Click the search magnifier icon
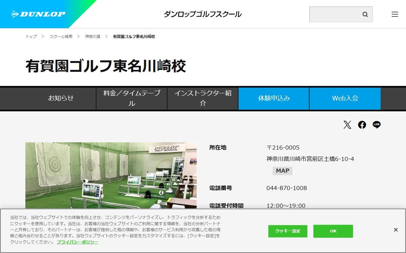406x253 pixels. (365, 14)
